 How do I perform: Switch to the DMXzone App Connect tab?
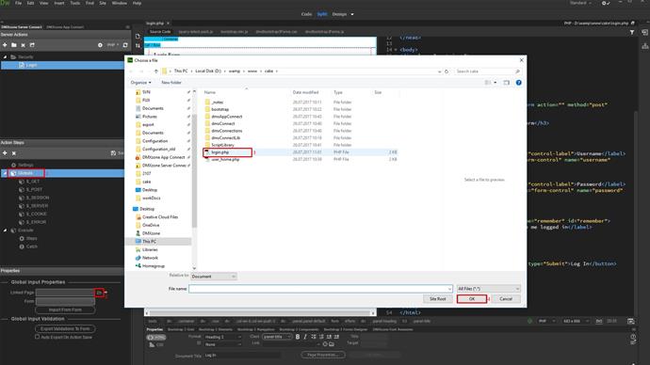pyautogui.click(x=65, y=27)
